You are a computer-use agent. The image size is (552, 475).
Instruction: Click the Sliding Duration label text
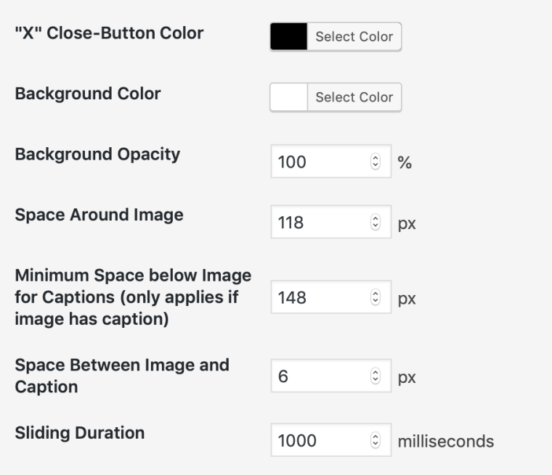click(80, 433)
